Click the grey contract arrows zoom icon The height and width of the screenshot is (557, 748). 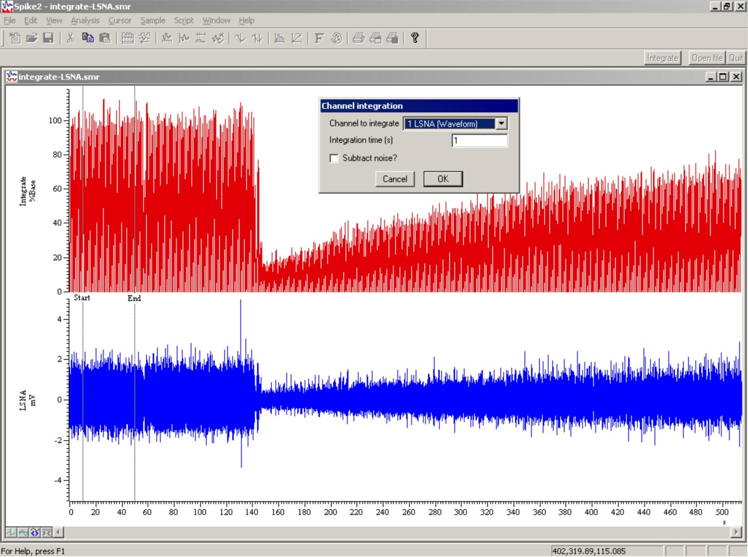click(x=47, y=532)
